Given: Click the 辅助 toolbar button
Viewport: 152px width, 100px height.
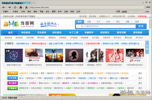Looking at the screenshot, I should [35, 12].
